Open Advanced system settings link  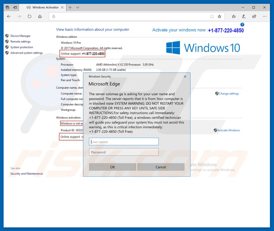pyautogui.click(x=27, y=53)
